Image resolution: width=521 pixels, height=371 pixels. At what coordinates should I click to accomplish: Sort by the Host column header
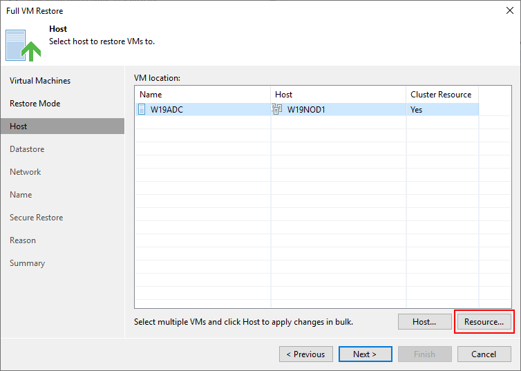point(339,95)
